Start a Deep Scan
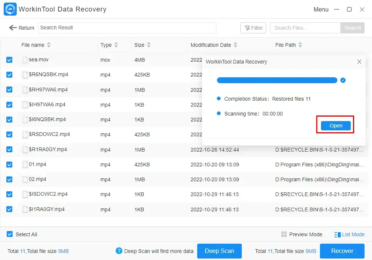This screenshot has width=372, height=260. [219, 251]
